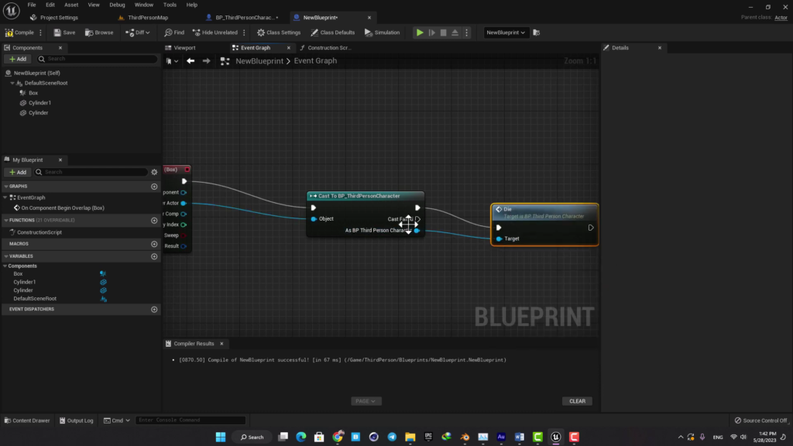Toggle visibility icon for DefaultSceneRoot variable
Viewport: 793px width, 446px height.
103,299
